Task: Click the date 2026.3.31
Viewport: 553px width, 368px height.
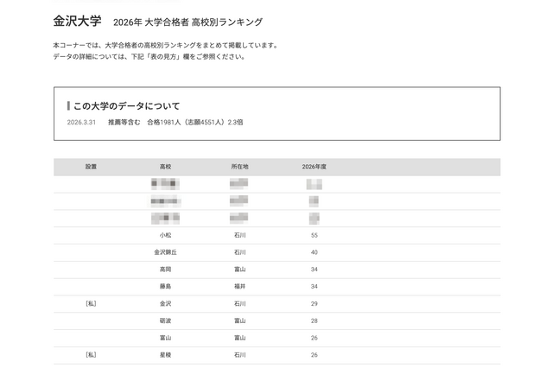Action: tap(81, 123)
